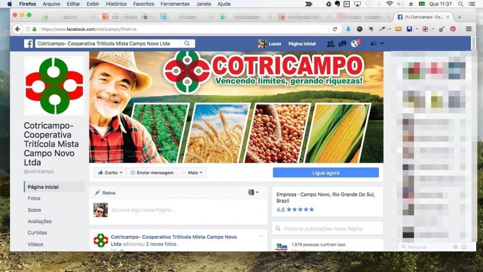Image resolution: width=483 pixels, height=272 pixels.
Task: Open the privacy shortcuts lock icon
Action: point(373,44)
